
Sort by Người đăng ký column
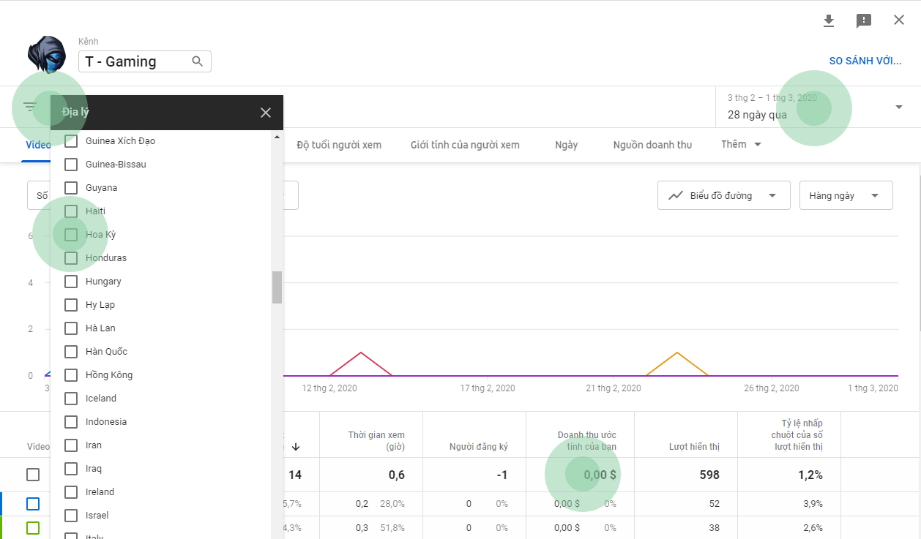[x=479, y=446]
